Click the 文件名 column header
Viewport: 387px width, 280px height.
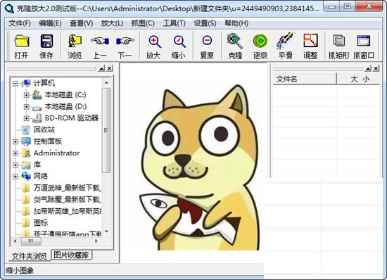305,79
